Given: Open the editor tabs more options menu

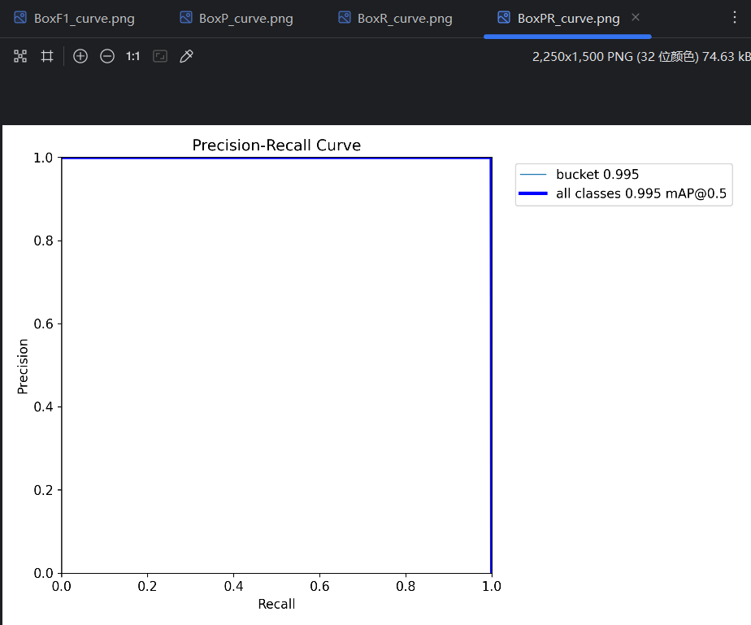Looking at the screenshot, I should point(734,18).
